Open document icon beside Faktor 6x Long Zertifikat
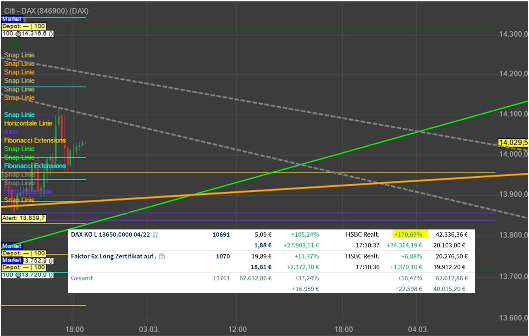 coord(162,256)
